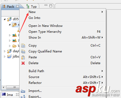Click the Type Hierarchy tab icon
Viewport: 121px width, 98px height.
coord(28,6)
